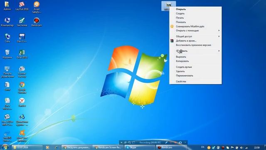The width and height of the screenshot is (266, 150).
Task: Expand the Открыть с помощью submenu arrow
Action: pyautogui.click(x=219, y=30)
